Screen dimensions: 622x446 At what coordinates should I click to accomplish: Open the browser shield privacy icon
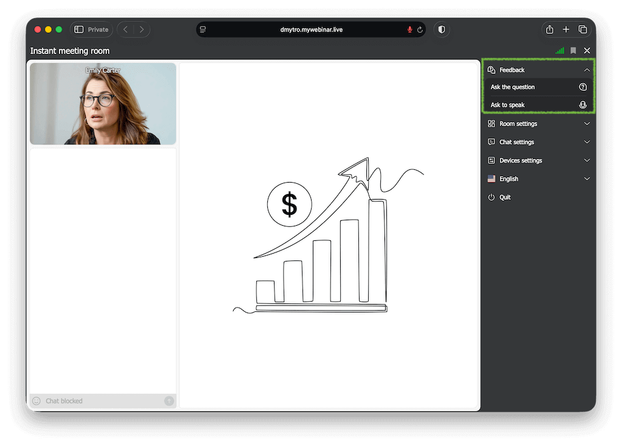point(442,29)
